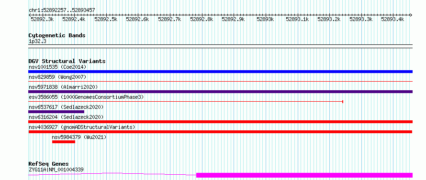Click the 52892.4k ruler tick label

(x=74, y=19)
